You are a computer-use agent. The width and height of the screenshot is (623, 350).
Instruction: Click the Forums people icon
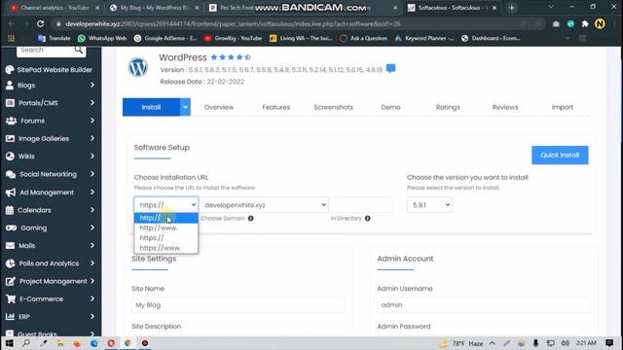(11, 121)
